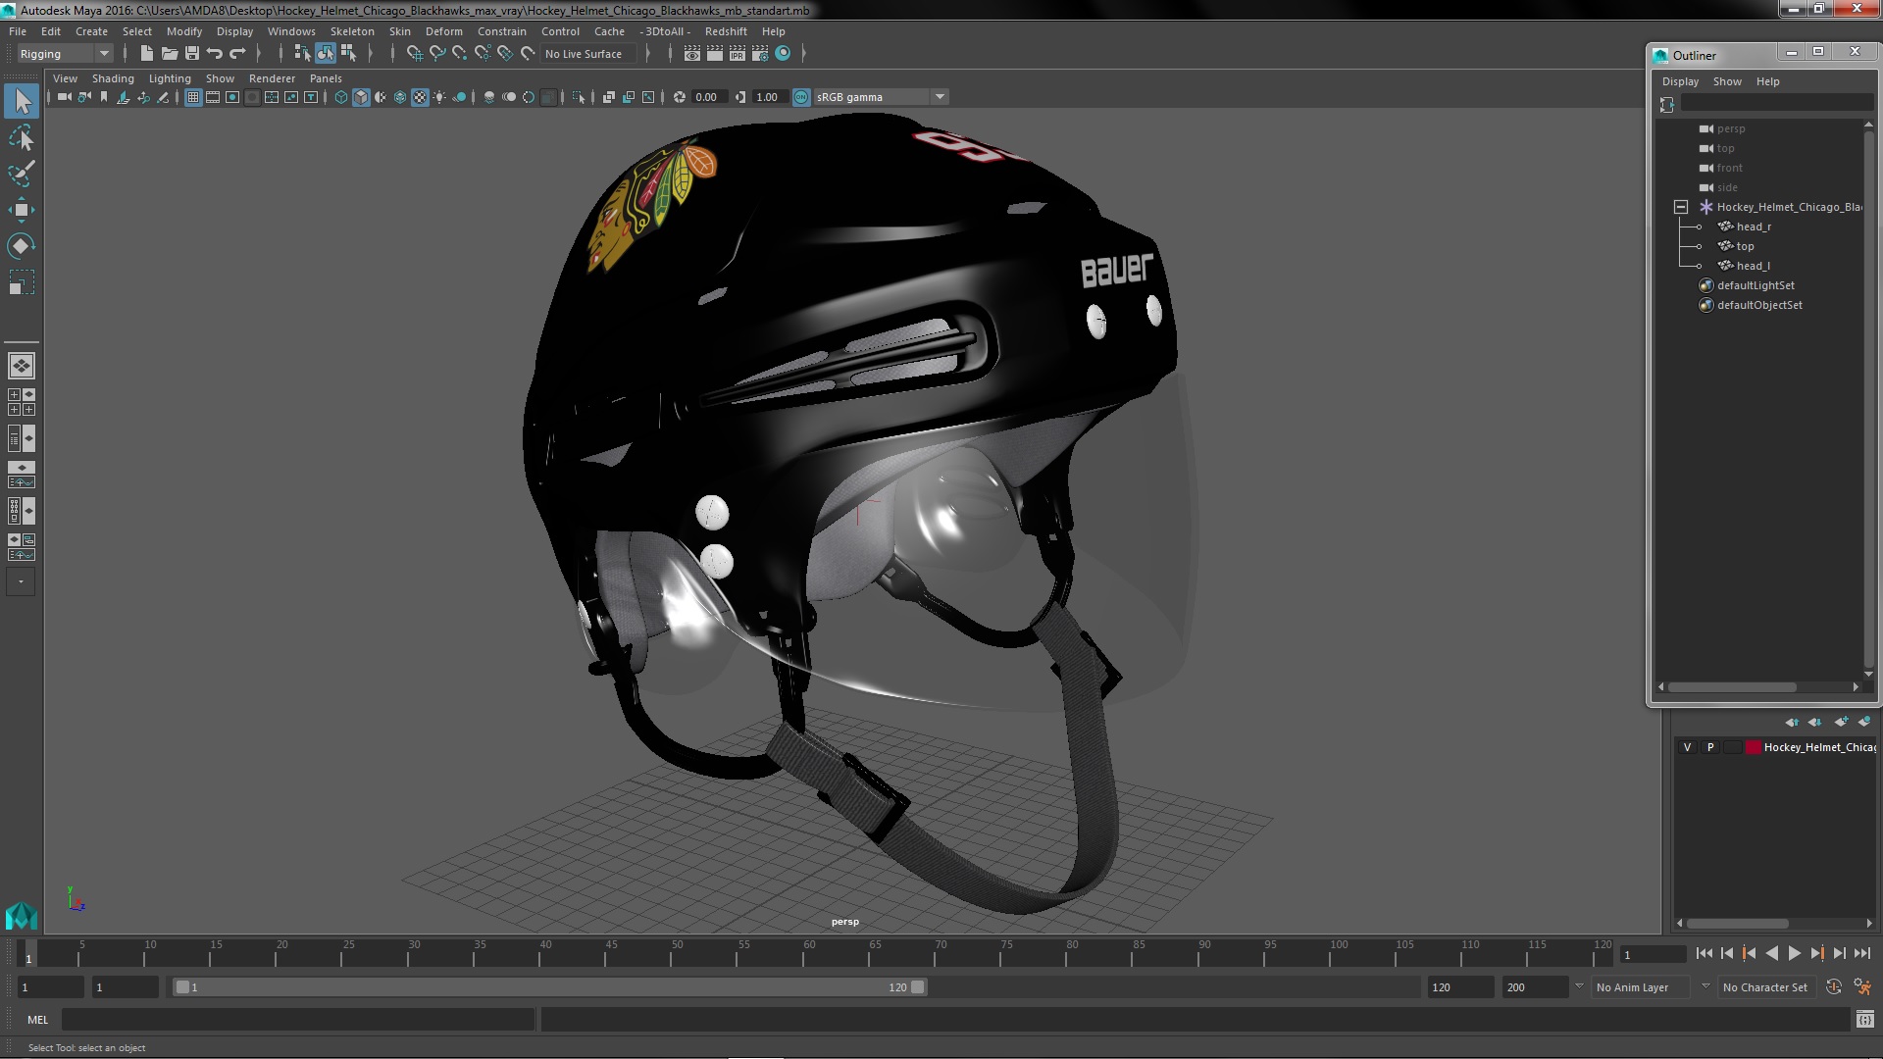Click frame 60 on the timeline
The height and width of the screenshot is (1059, 1883).
pyautogui.click(x=809, y=953)
